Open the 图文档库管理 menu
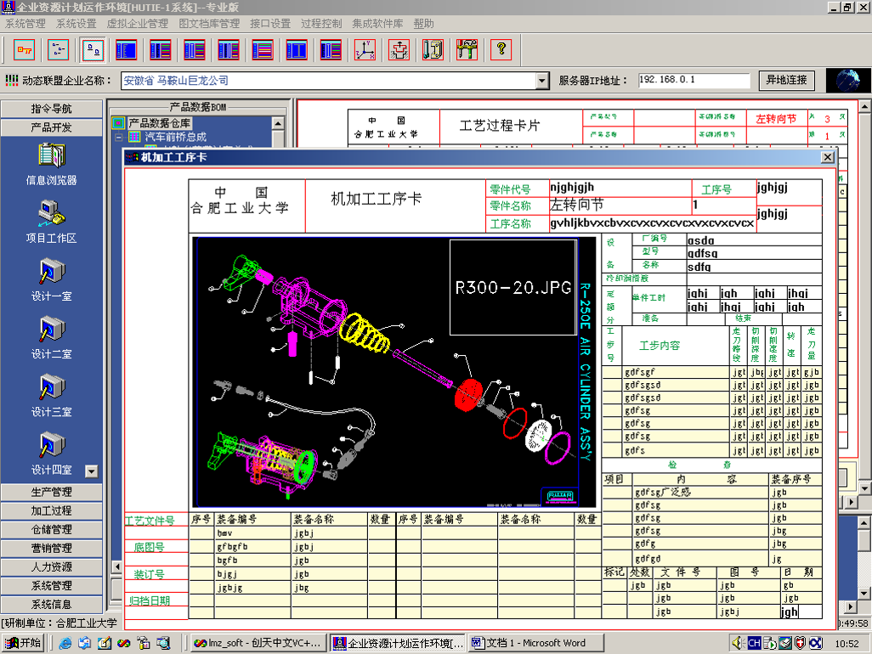 tap(209, 24)
